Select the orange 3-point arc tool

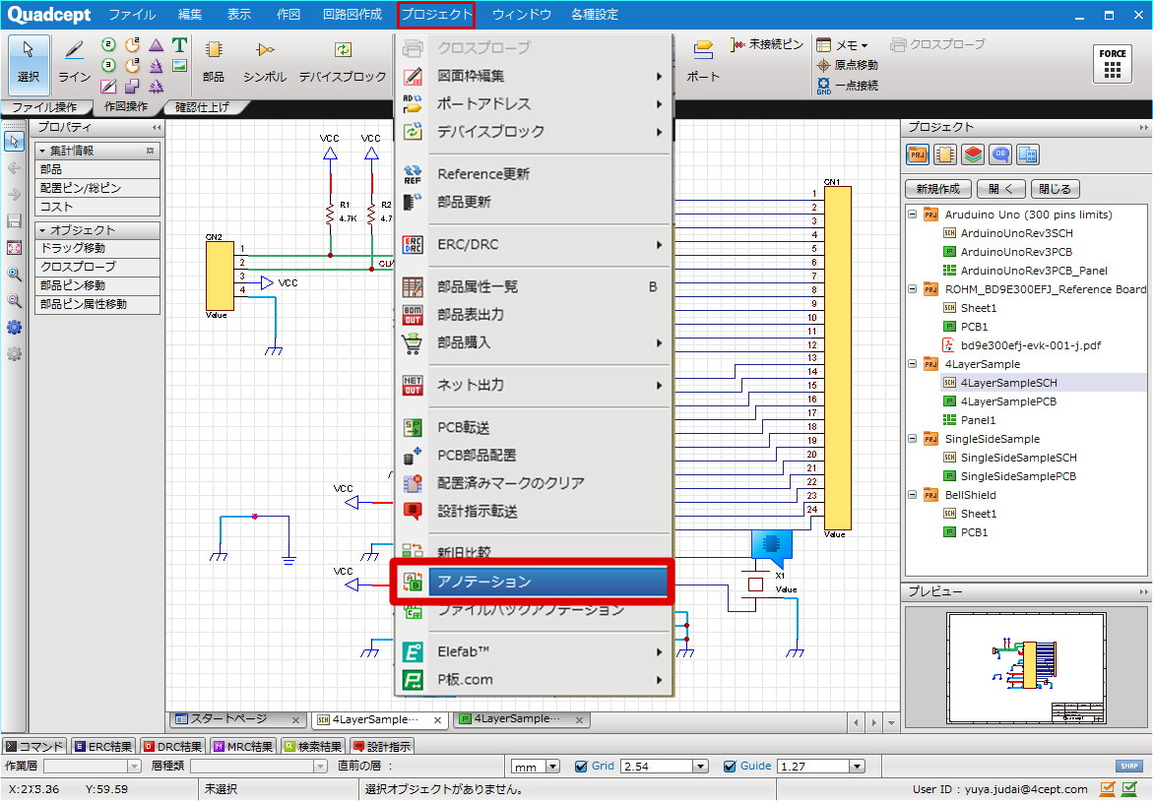click(132, 66)
